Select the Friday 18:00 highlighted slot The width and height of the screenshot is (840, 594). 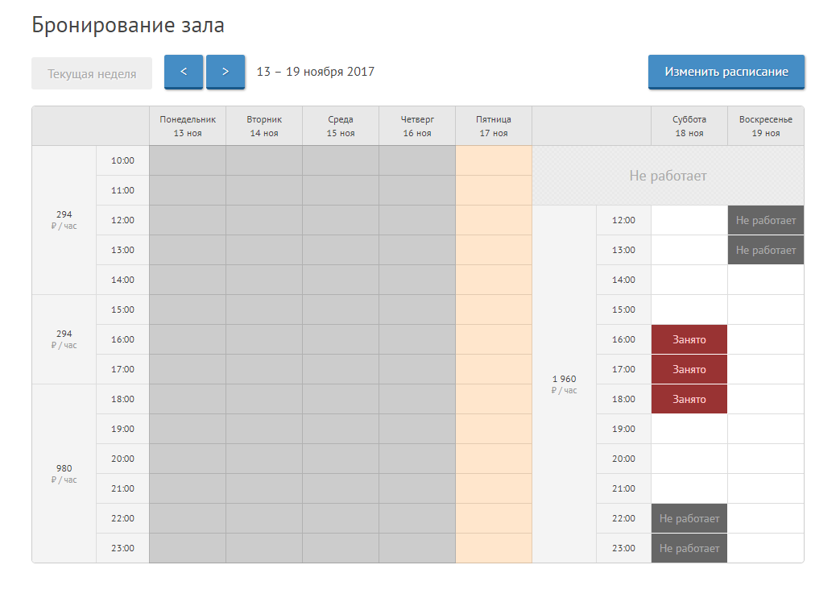(x=494, y=399)
